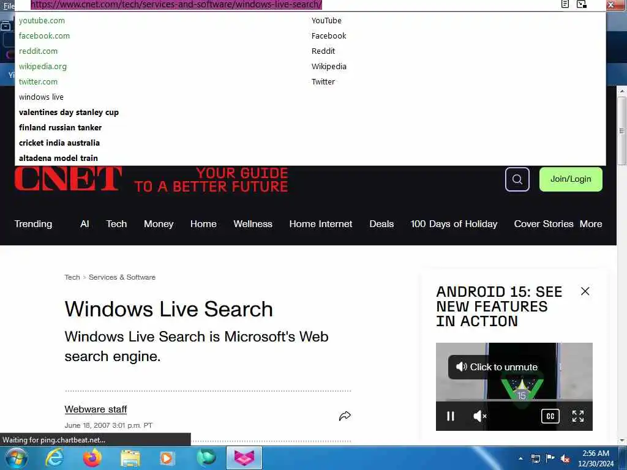Choose the 'windows live' search suggestion
Viewport: 627px width, 470px height.
(310, 97)
